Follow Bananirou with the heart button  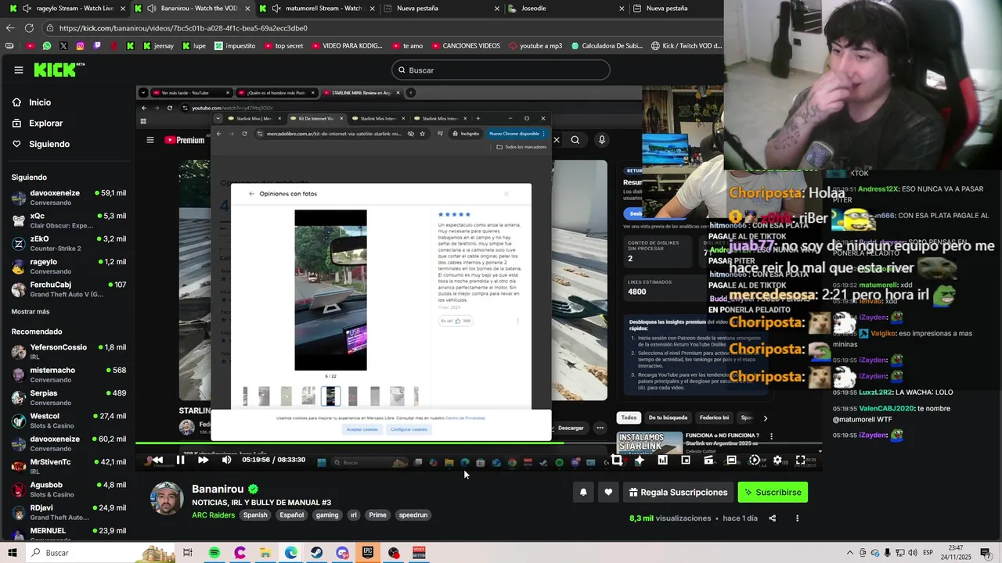click(x=608, y=492)
